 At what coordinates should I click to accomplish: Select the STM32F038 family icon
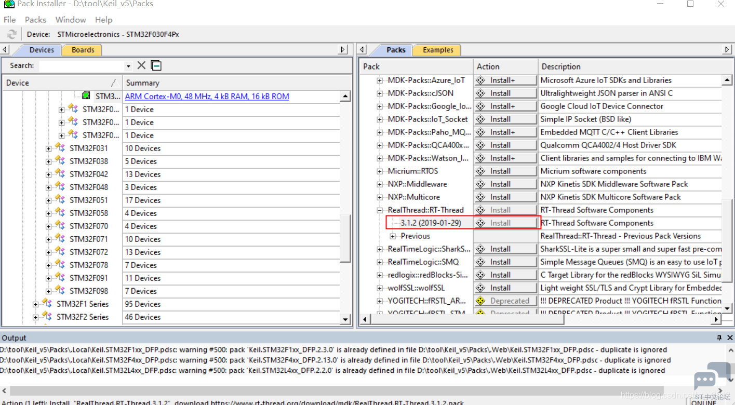tap(60, 161)
